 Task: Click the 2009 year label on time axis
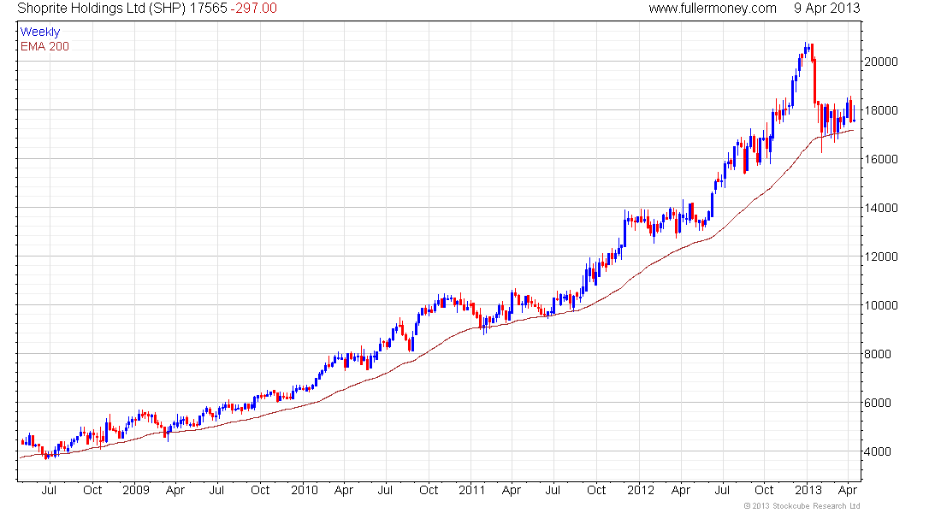click(x=136, y=490)
